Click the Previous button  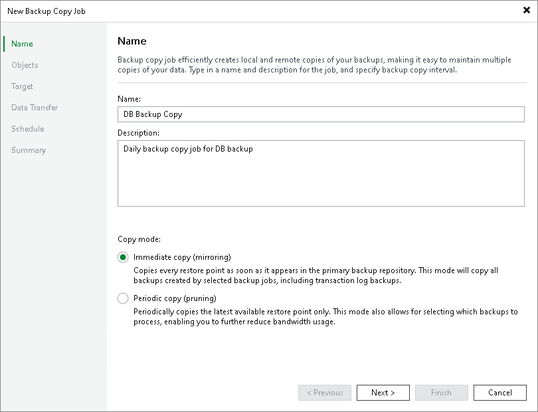[x=324, y=392]
